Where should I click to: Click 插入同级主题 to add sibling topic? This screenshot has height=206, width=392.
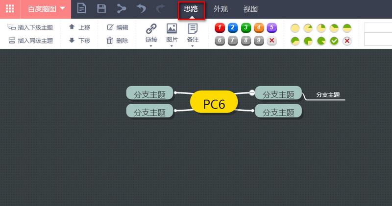30,41
